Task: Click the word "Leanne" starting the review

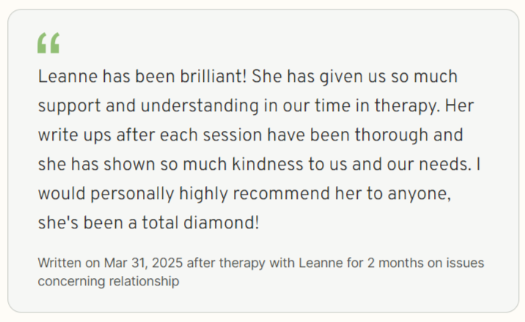Action: pyautogui.click(x=67, y=77)
